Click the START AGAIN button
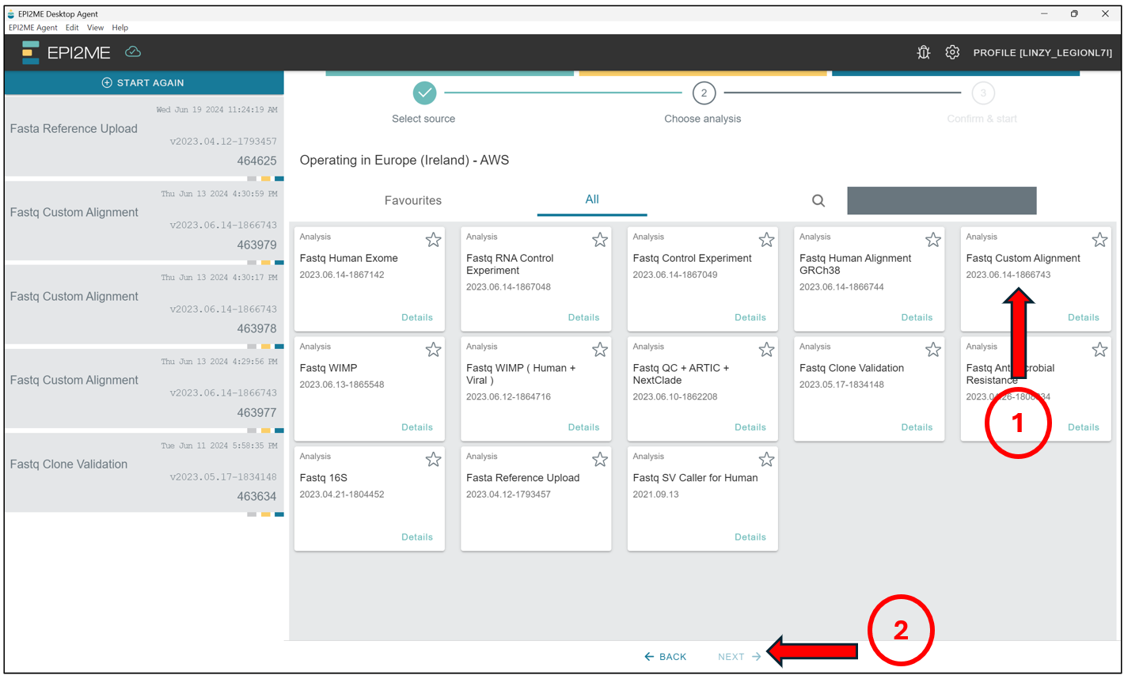The image size is (1124, 675). 144,82
